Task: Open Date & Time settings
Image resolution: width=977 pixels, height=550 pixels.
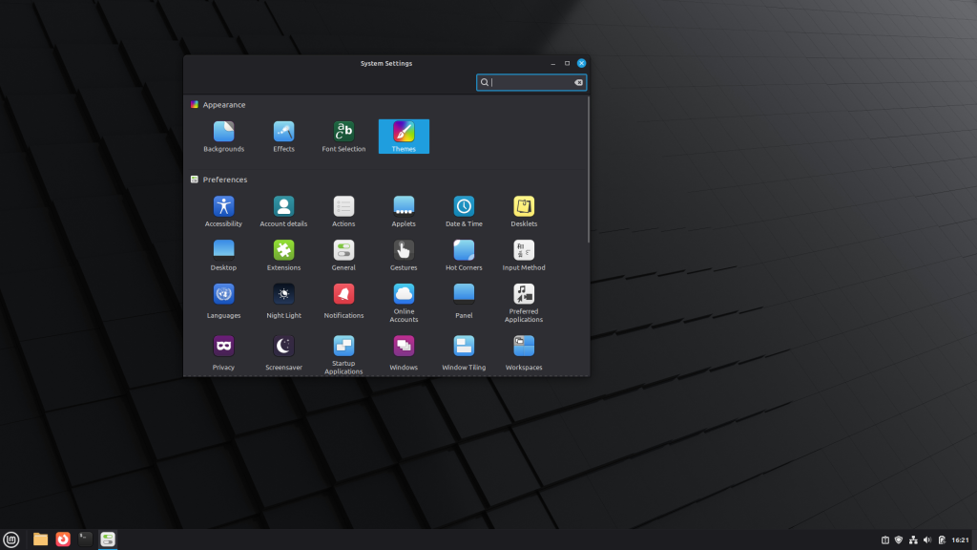Action: pyautogui.click(x=464, y=210)
